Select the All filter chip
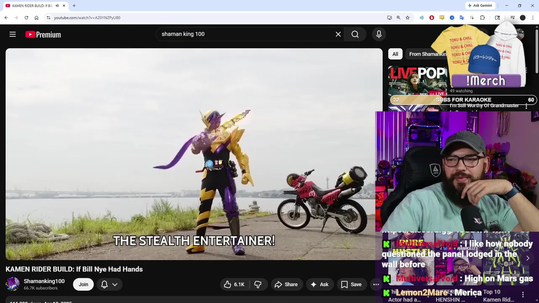This screenshot has height=303, width=539. click(395, 54)
